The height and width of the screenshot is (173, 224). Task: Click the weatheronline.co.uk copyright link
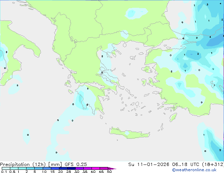[x=194, y=170]
